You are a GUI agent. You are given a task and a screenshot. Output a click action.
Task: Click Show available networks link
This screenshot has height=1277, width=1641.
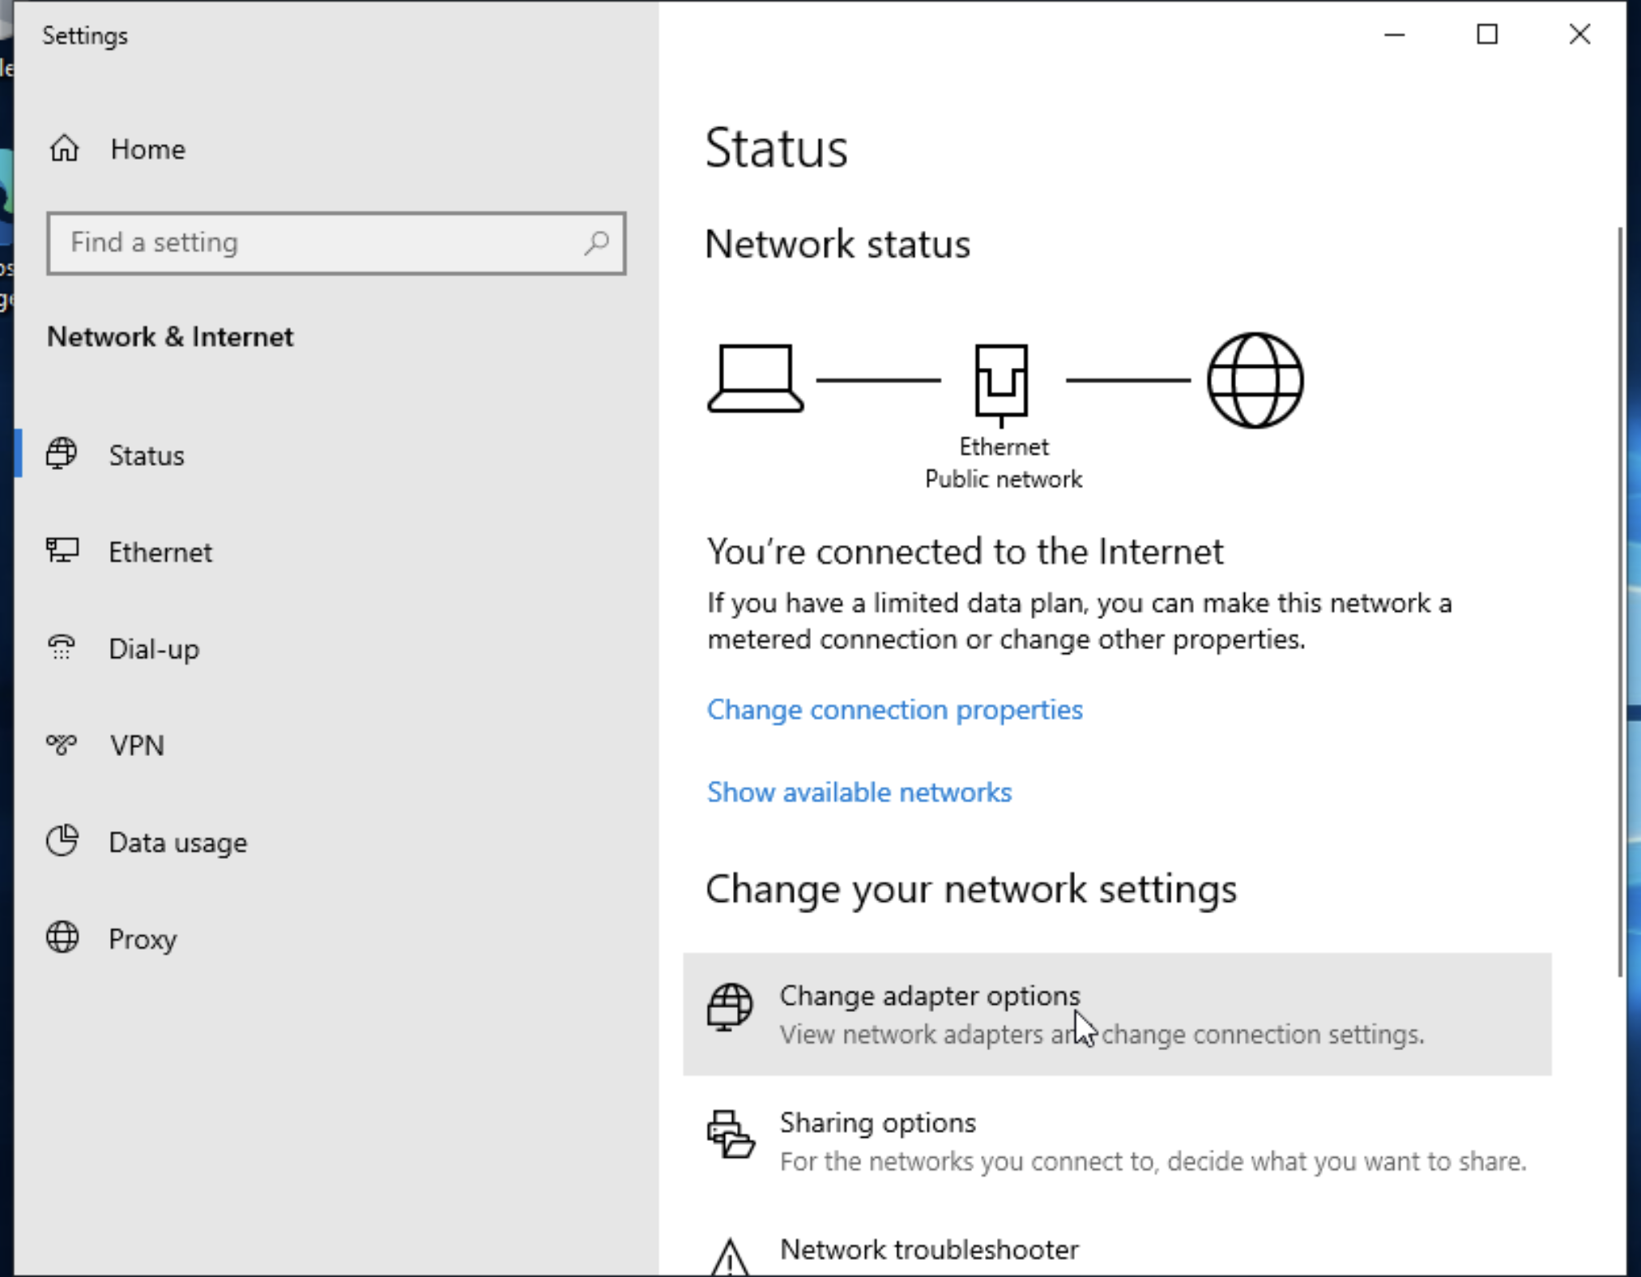(859, 792)
